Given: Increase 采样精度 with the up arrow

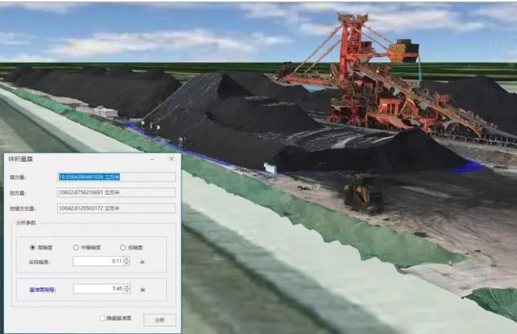Looking at the screenshot, I should [127, 259].
